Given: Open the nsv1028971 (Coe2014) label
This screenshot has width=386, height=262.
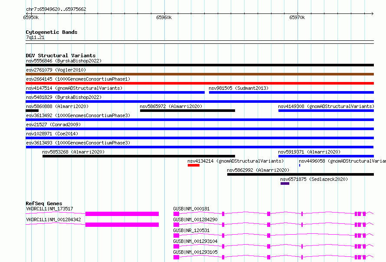Looking at the screenshot, I should point(52,134).
